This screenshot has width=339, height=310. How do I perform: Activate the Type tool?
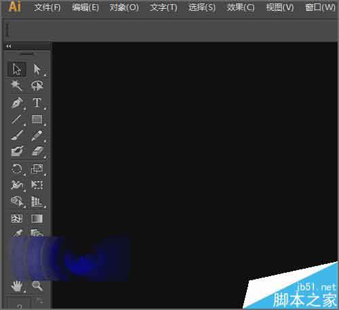(37, 103)
